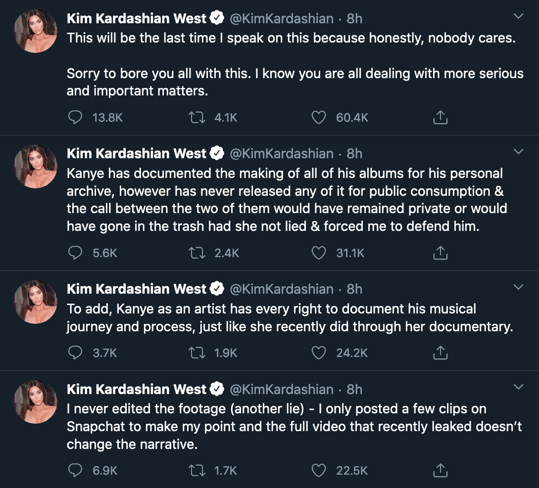Open the profile avatar on the second tweet
Viewport: 539px width, 488px height.
point(35,167)
